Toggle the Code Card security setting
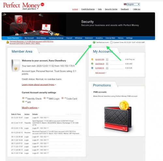The height and width of the screenshot is (161, 163). click(63, 98)
